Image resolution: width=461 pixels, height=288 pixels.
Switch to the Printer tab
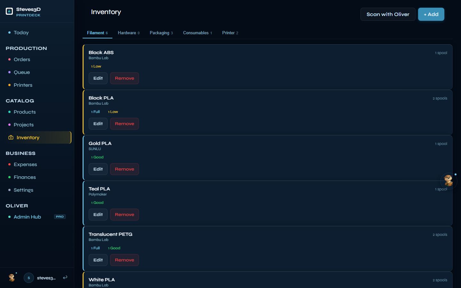click(x=228, y=33)
